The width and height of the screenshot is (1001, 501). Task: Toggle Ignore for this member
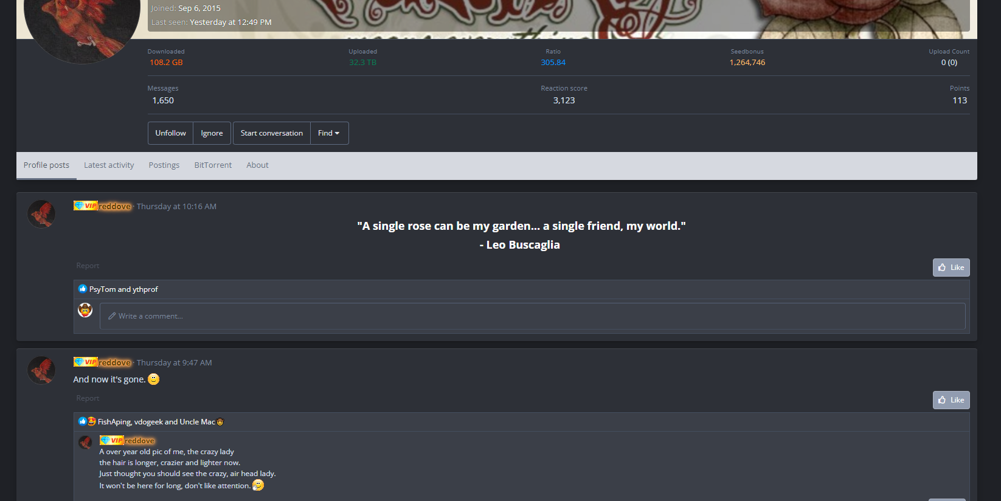[212, 133]
